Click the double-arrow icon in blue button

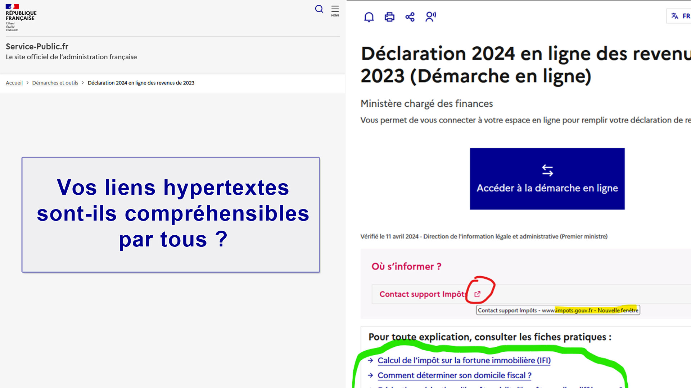click(547, 170)
